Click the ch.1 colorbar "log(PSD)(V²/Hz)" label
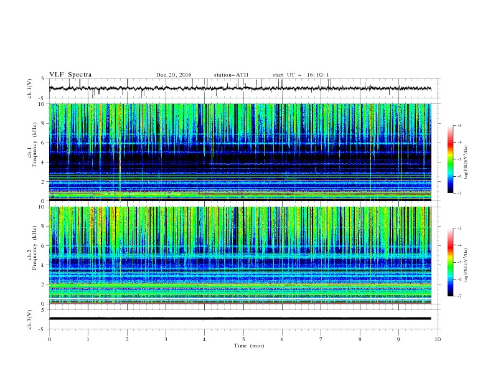The image size is (493, 381). coord(466,162)
